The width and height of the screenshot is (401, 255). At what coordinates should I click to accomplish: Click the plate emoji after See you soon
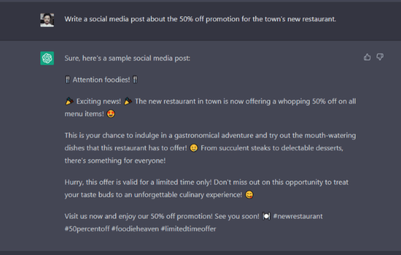tap(266, 216)
